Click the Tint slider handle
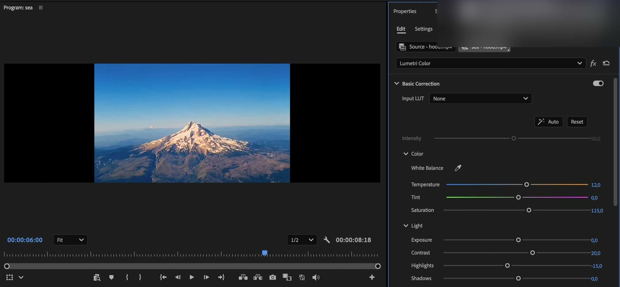This screenshot has height=287, width=620. click(x=518, y=198)
